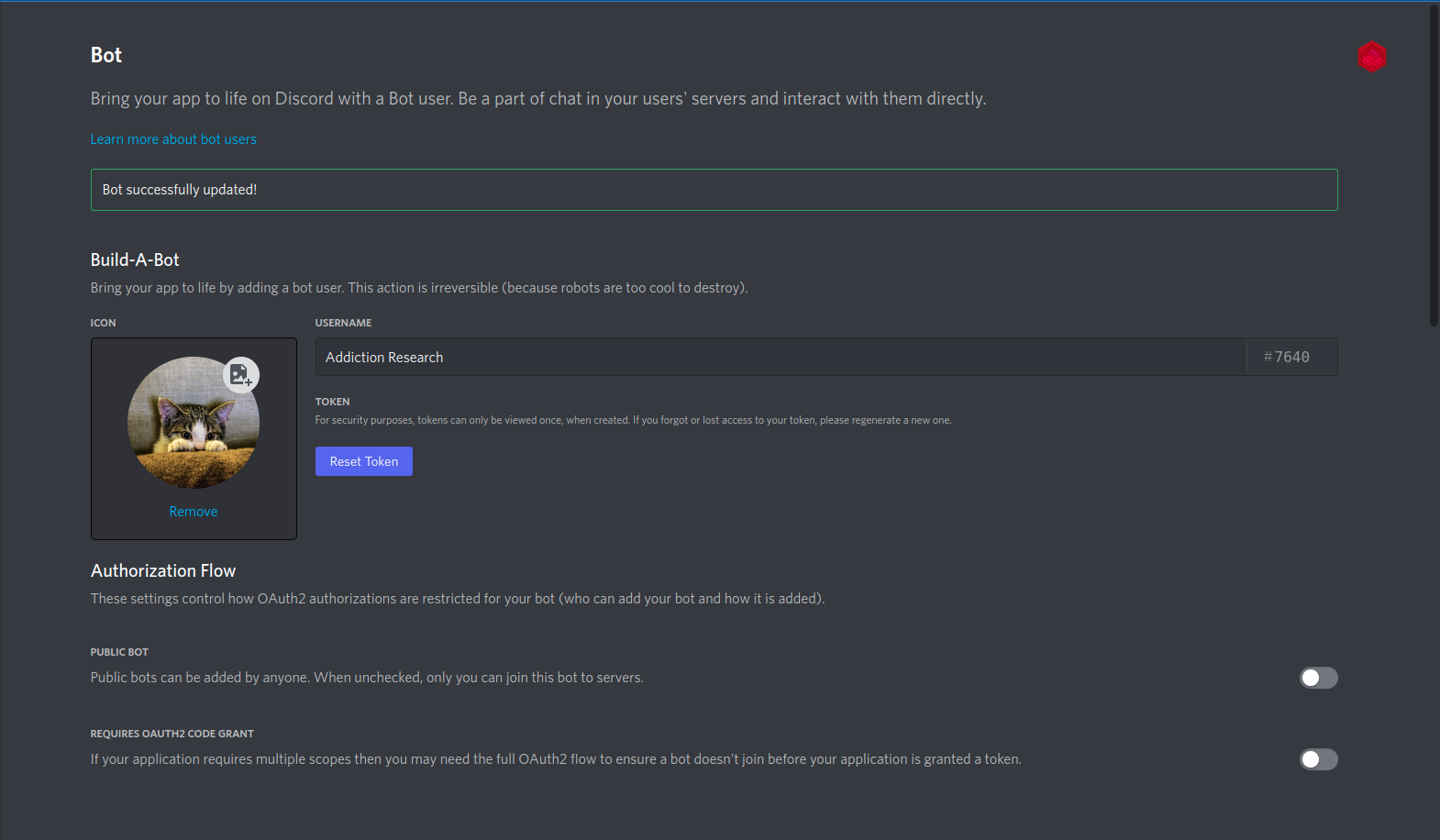Click the red Discord application icon top right
The width and height of the screenshot is (1440, 840).
point(1372,57)
